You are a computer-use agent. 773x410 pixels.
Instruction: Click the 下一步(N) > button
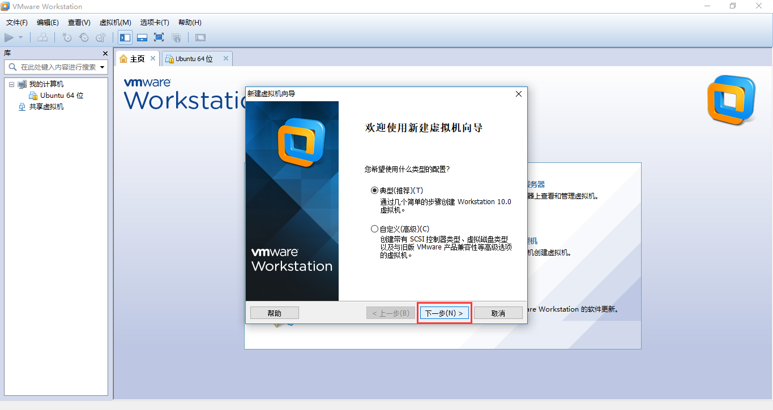444,313
